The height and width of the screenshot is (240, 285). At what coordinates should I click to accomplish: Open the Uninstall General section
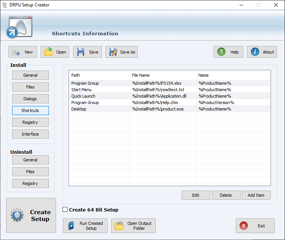tap(30, 160)
